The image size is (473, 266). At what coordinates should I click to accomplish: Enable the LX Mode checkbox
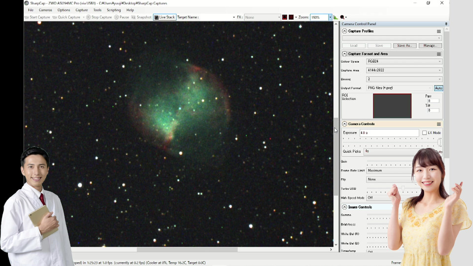(x=425, y=133)
